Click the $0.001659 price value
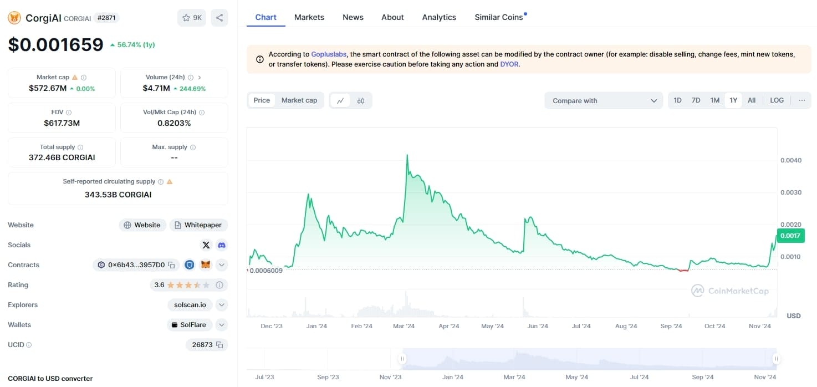817x387 pixels. [x=55, y=44]
